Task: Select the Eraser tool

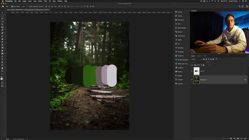Action: [x=2, y=45]
